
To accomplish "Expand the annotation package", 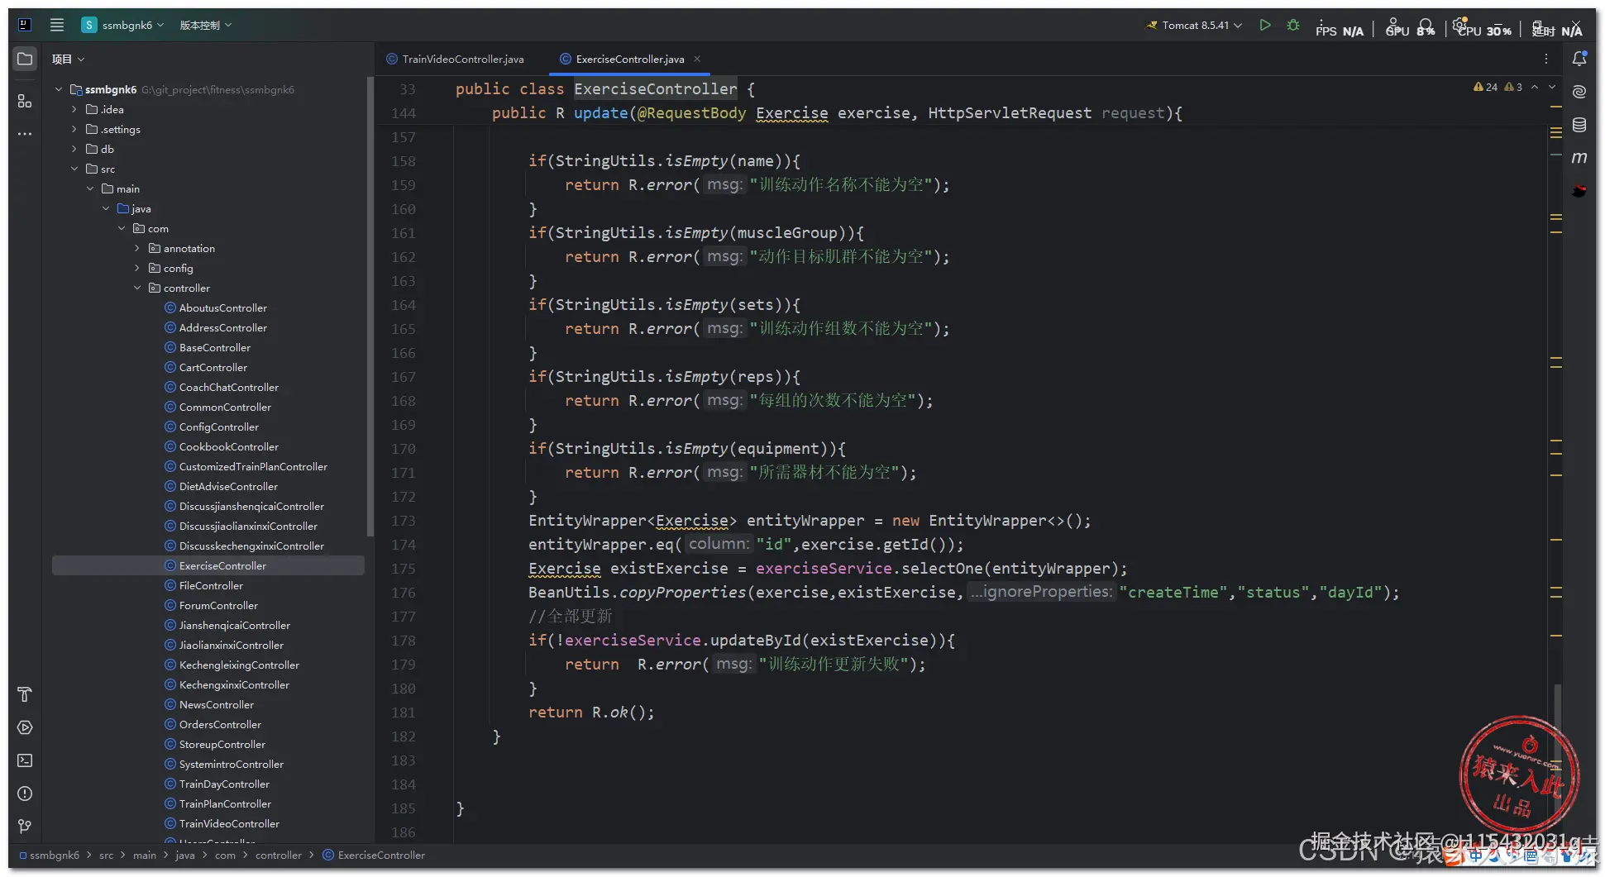I will click(137, 248).
